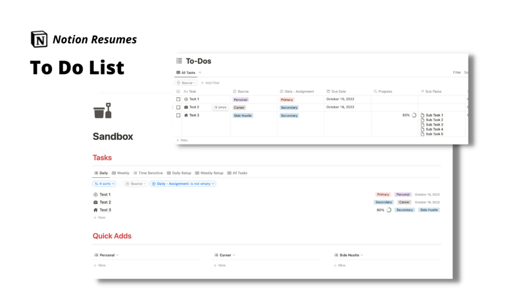Viewport: 528px width, 297px height.
Task: Add New item under Side Hustle
Action: [339, 265]
